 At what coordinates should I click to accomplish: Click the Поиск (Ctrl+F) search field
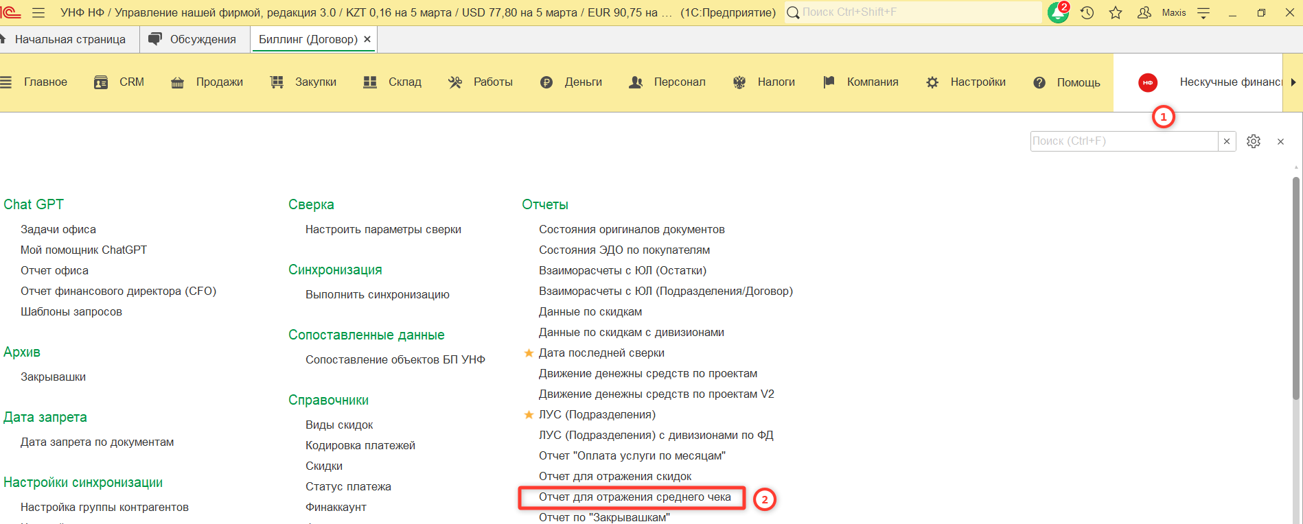click(1123, 141)
